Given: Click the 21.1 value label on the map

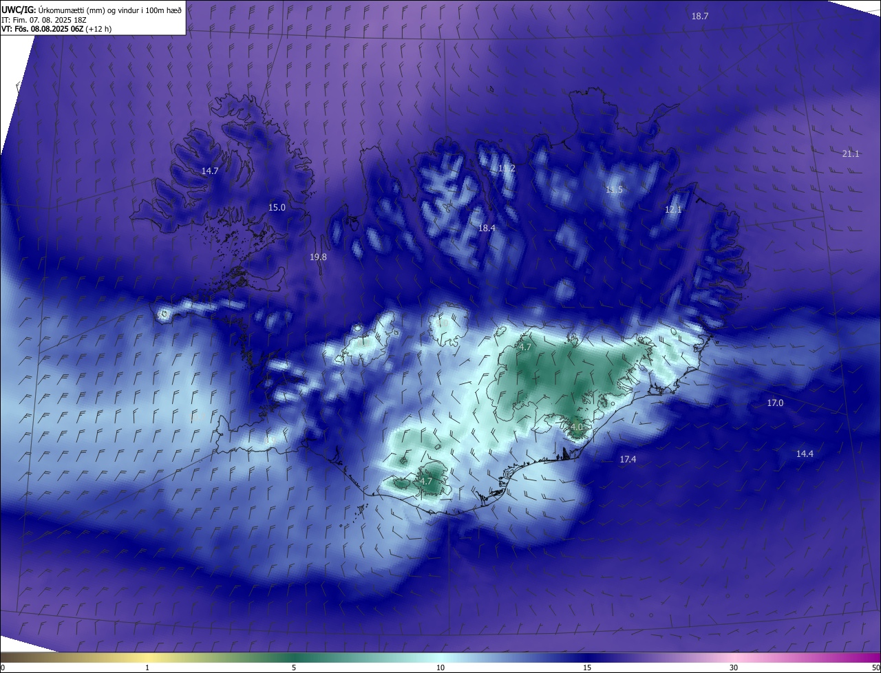Looking at the screenshot, I should (851, 154).
